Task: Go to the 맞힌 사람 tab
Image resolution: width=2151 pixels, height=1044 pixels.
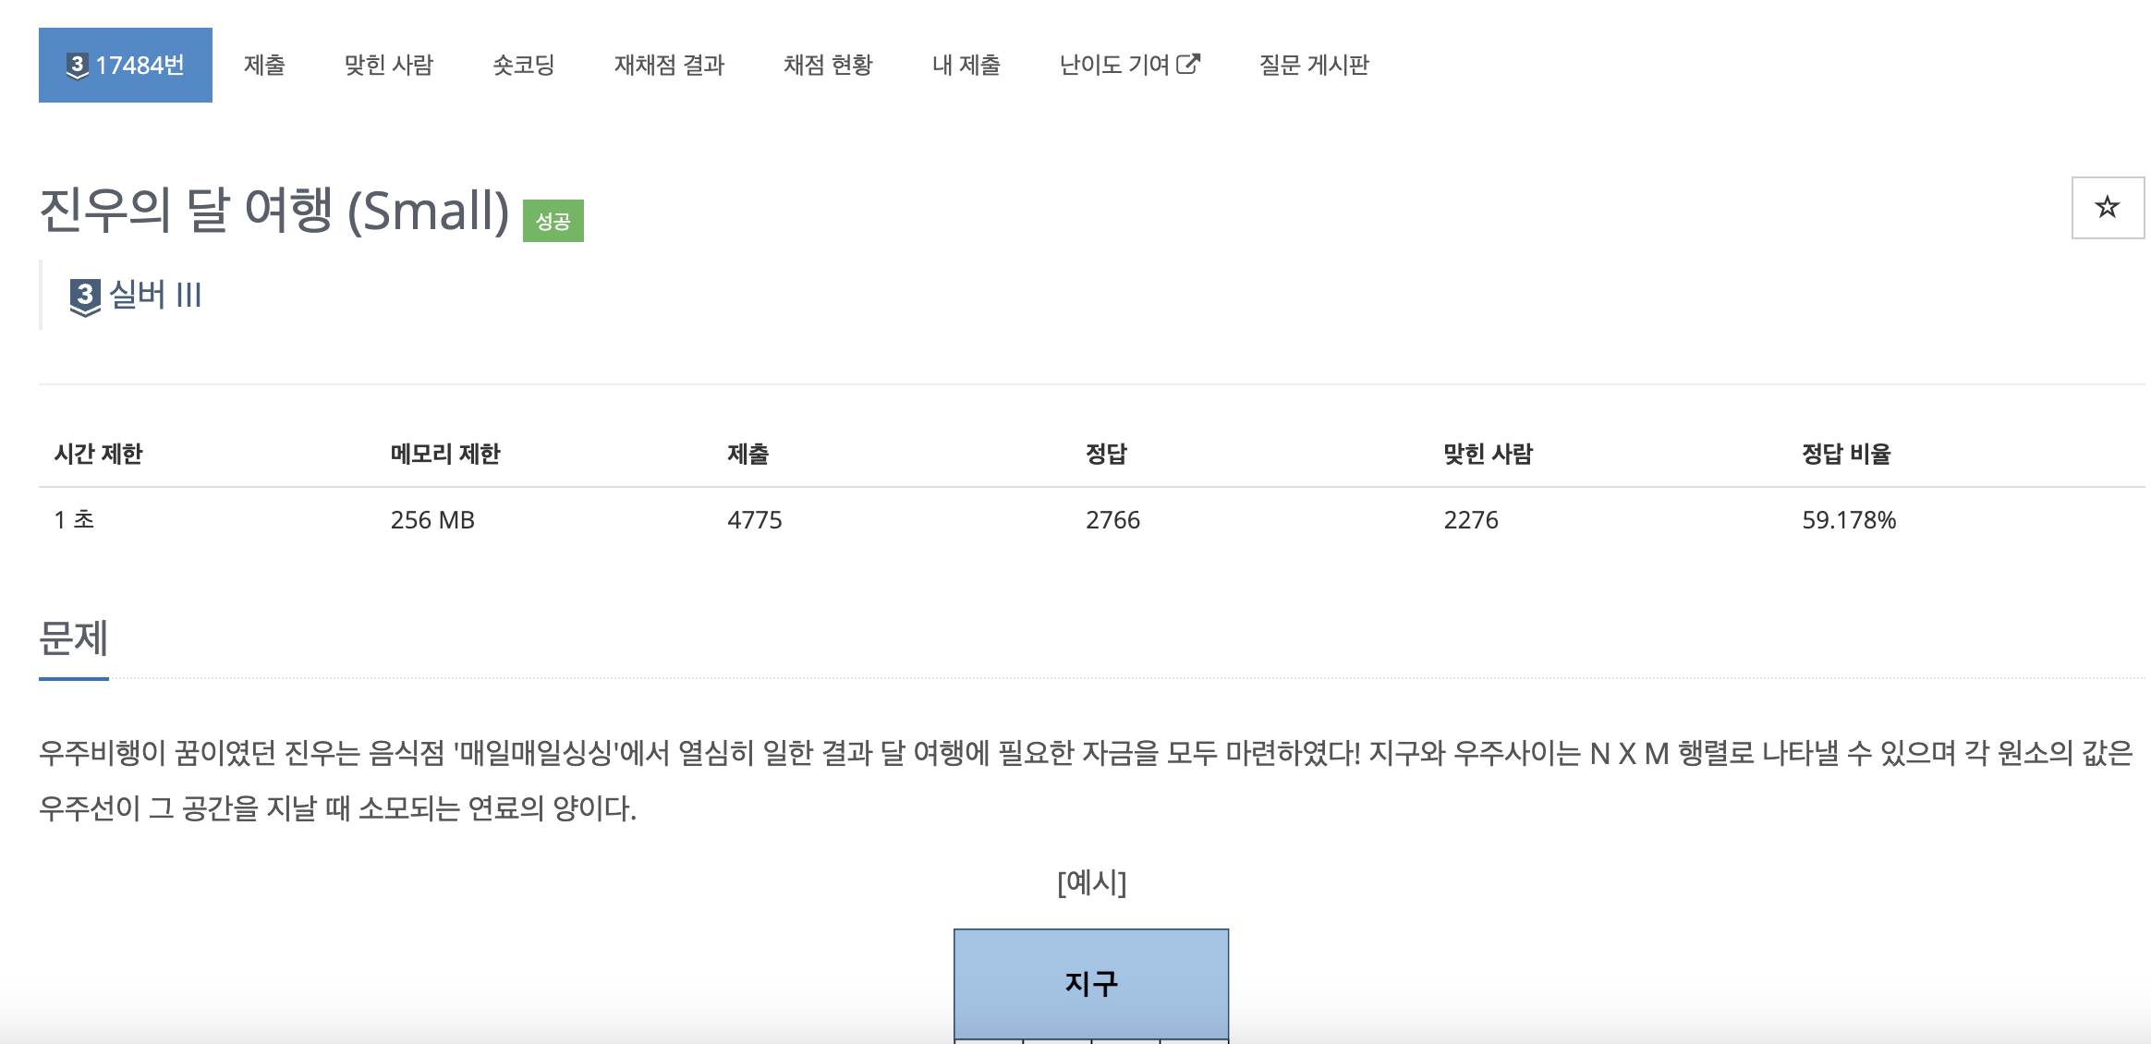Action: (388, 65)
